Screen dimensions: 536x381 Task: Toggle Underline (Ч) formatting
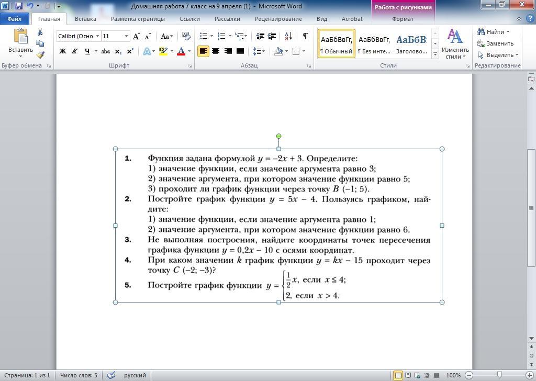point(87,51)
